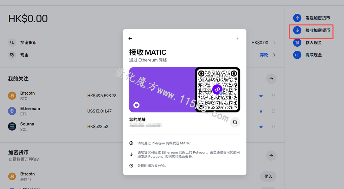Open 提取现金 option

click(x=313, y=55)
